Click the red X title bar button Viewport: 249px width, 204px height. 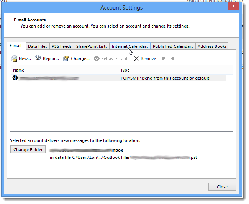pos(233,6)
